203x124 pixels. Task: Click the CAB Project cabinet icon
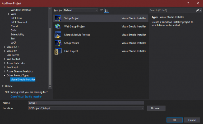tap(58, 51)
